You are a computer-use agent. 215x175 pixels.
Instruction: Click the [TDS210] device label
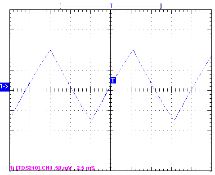[x=28, y=168]
